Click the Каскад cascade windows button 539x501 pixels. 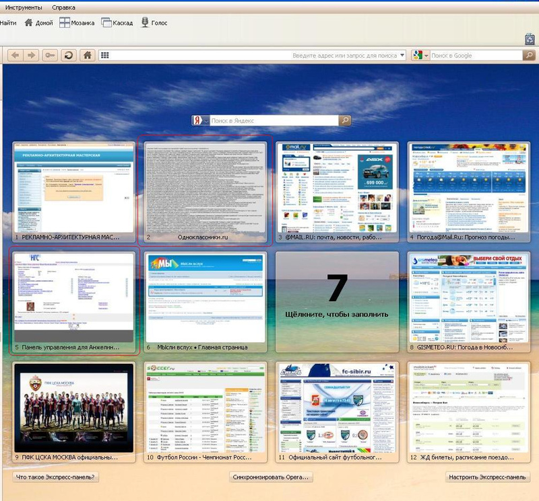click(x=117, y=23)
